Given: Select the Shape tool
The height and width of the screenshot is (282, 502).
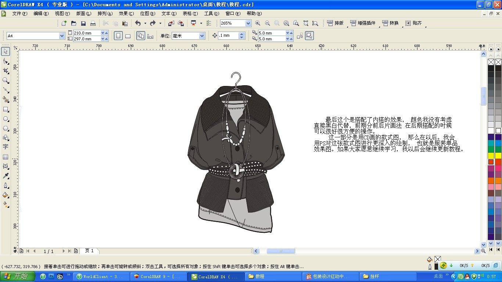Looking at the screenshot, I should point(6,61).
